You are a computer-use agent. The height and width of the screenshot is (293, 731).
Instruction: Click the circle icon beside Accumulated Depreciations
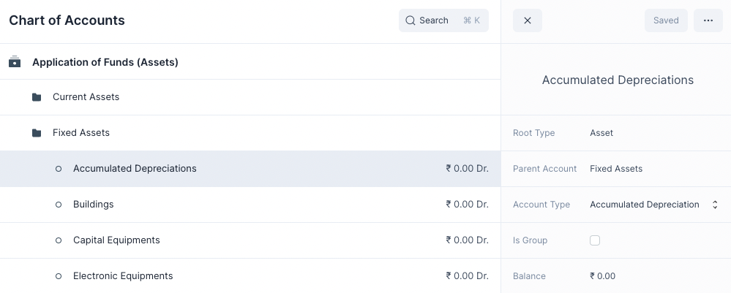pos(59,169)
